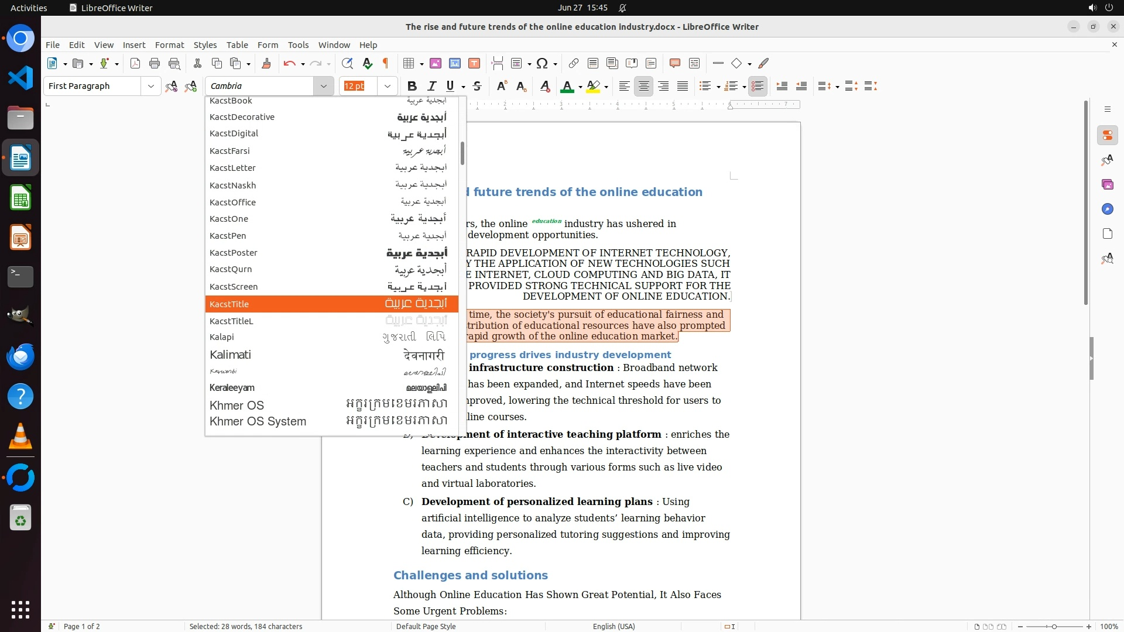Enable Justified paragraph alignment

(x=683, y=86)
